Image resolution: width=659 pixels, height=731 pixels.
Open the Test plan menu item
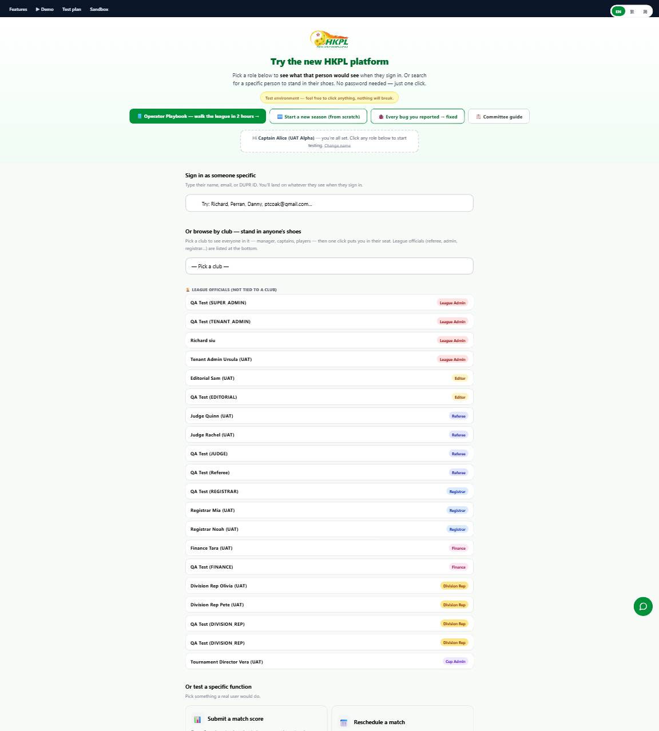coord(72,9)
